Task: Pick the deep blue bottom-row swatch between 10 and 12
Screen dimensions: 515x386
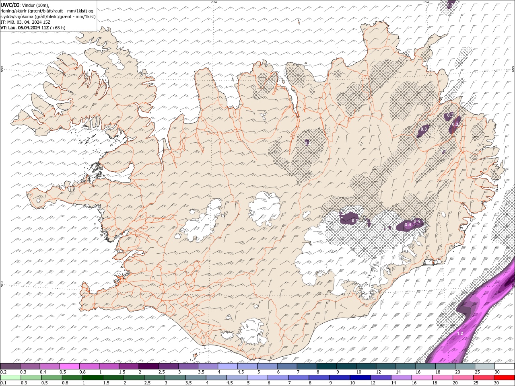Action: [360, 377]
